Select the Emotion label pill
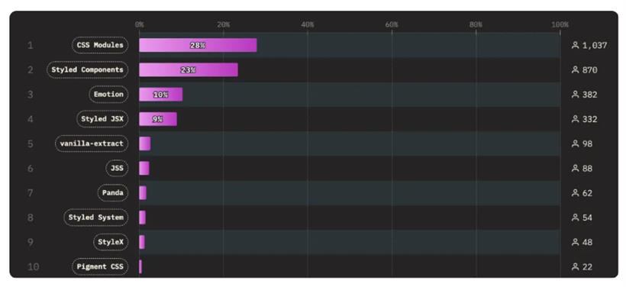This screenshot has height=287, width=626. click(108, 95)
